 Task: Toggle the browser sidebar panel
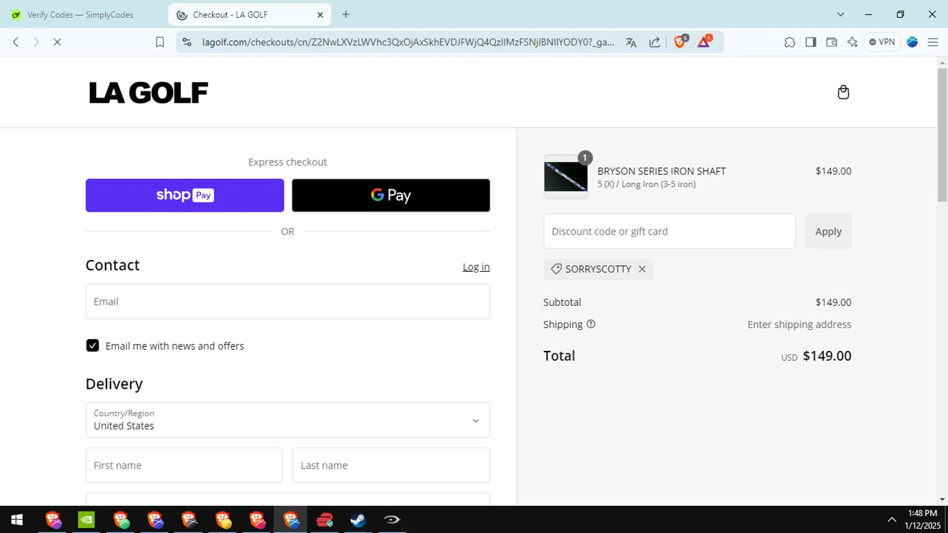(x=811, y=42)
